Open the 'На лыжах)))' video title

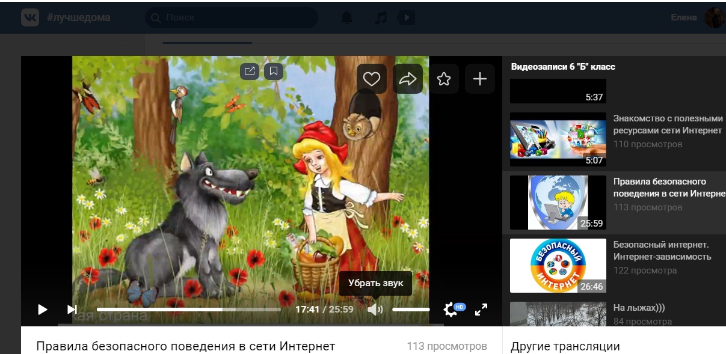639,308
